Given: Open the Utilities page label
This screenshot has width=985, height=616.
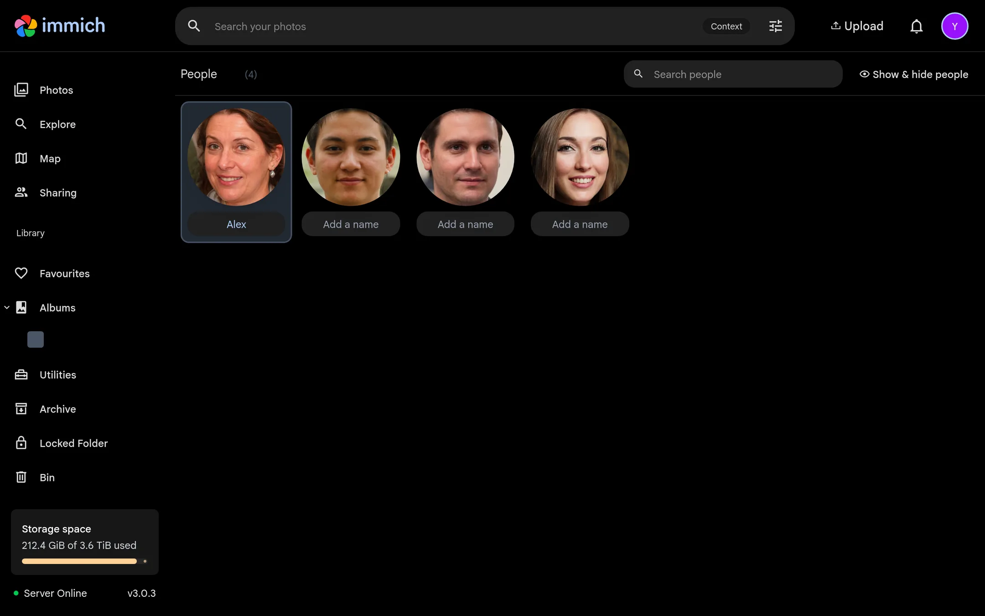Looking at the screenshot, I should click(x=58, y=375).
